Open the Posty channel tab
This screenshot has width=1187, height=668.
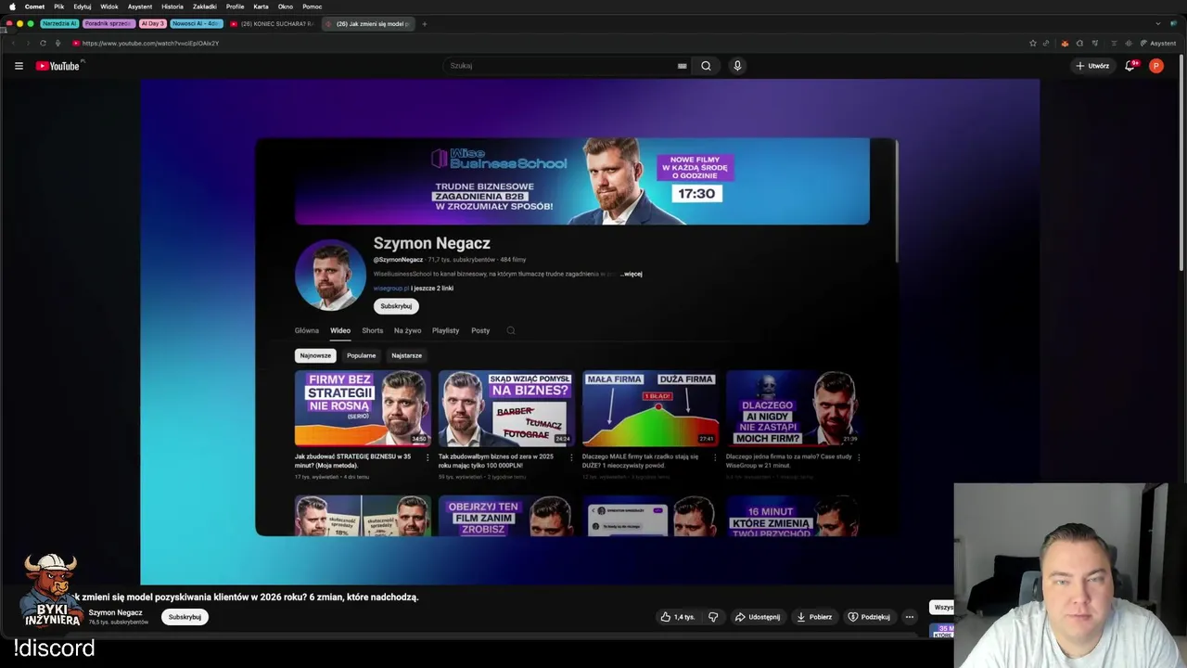[480, 330]
